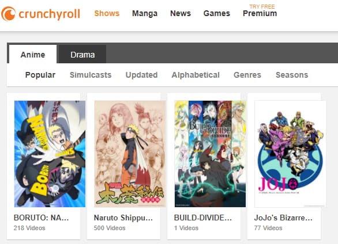Open the Naruto Shippuden poster thumbnail
Screen dimensions: 338x244
pyautogui.click(x=130, y=154)
